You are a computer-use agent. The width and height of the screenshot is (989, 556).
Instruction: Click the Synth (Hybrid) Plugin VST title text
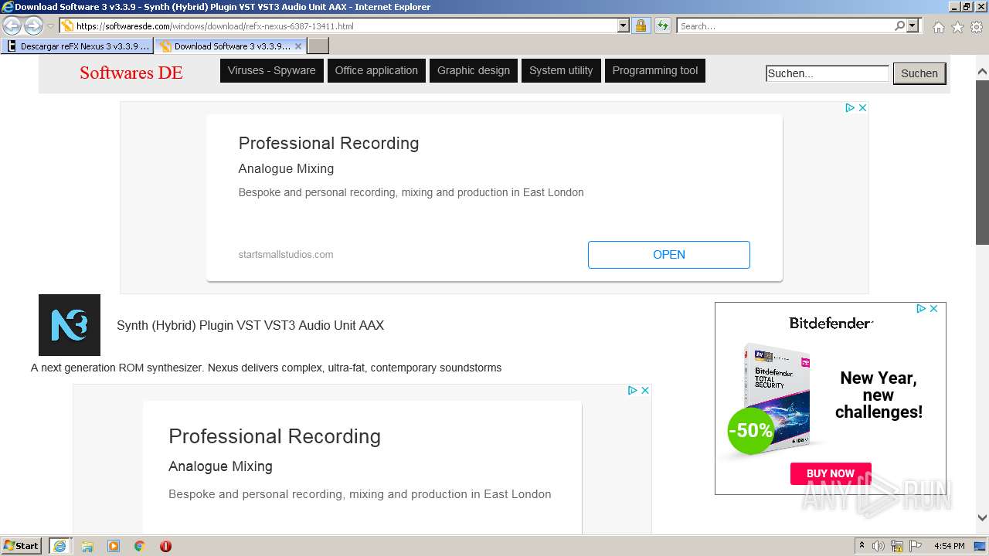click(x=250, y=325)
